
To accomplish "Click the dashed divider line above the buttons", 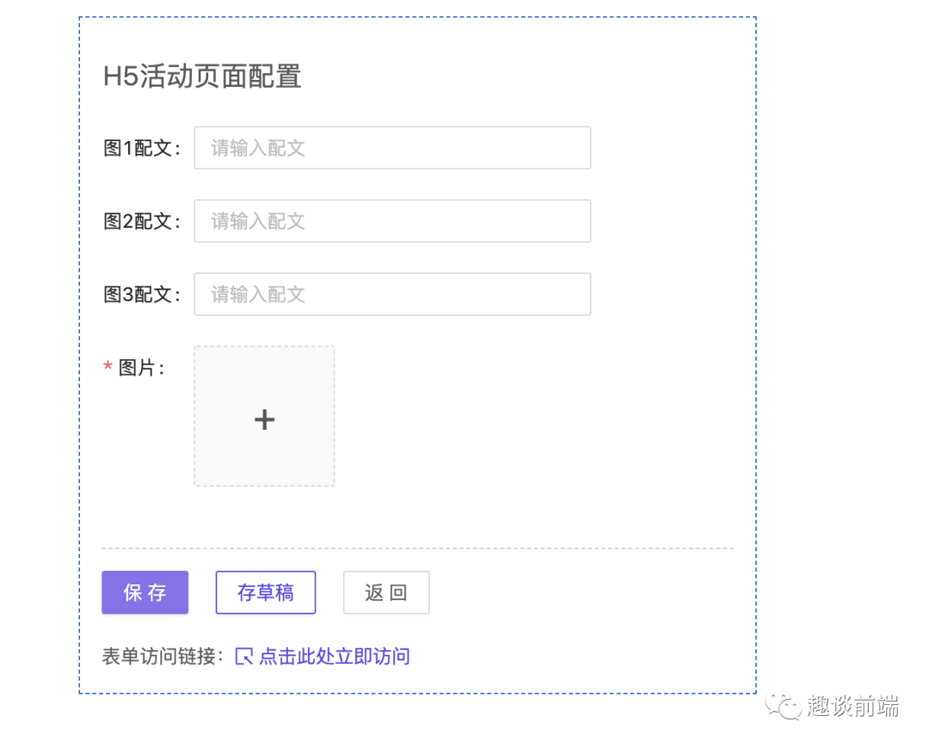I will point(417,548).
